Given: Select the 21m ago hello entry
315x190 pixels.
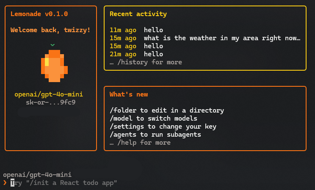Looking at the screenshot, I should coord(136,54).
